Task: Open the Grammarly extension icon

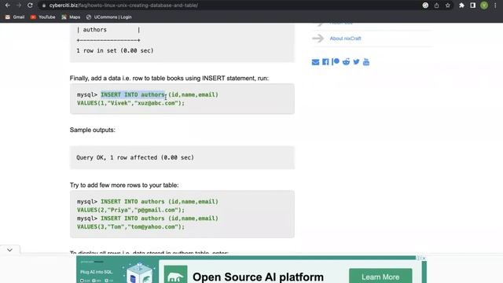Action: (425, 6)
